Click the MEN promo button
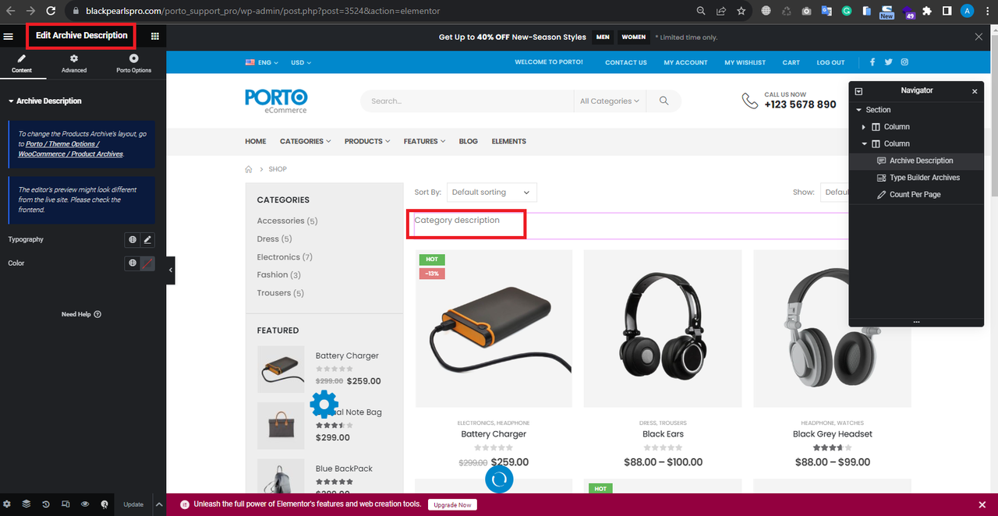Screen dimensions: 998x516 point(603,37)
